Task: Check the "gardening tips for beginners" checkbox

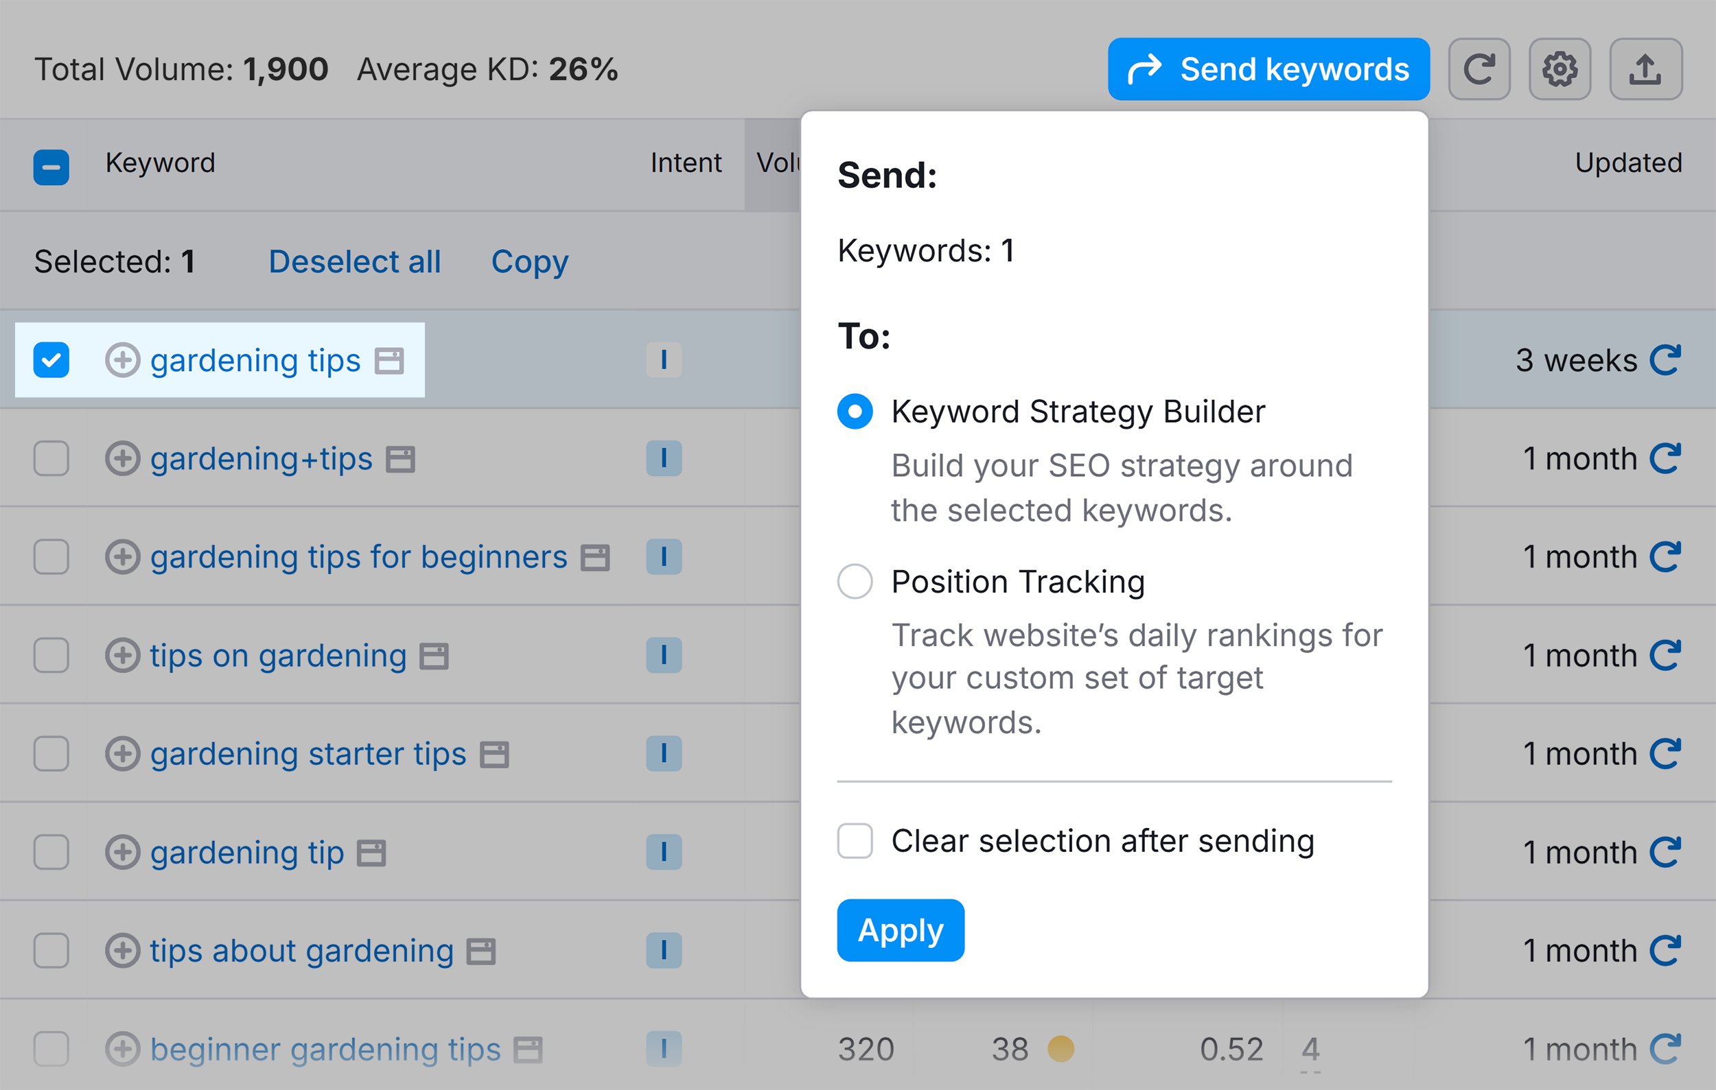Action: pyautogui.click(x=51, y=557)
